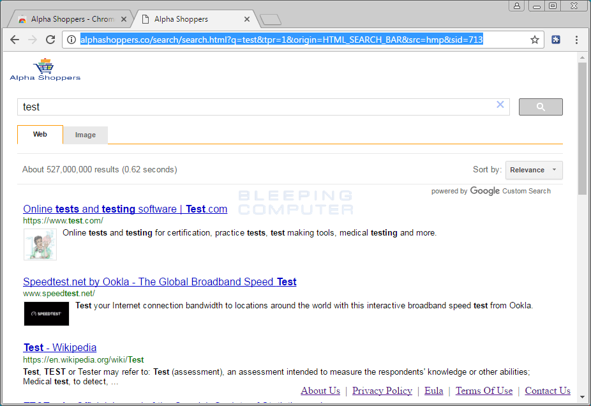Image resolution: width=591 pixels, height=406 pixels.
Task: Click the Speedtest result thumbnail
Action: [47, 313]
